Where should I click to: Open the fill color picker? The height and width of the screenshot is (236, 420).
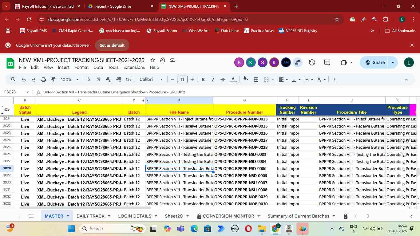(245, 80)
